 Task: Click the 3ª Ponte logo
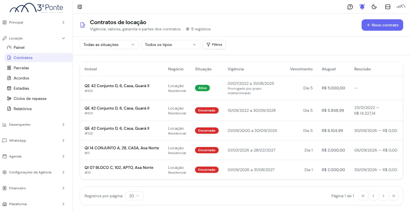click(36, 8)
